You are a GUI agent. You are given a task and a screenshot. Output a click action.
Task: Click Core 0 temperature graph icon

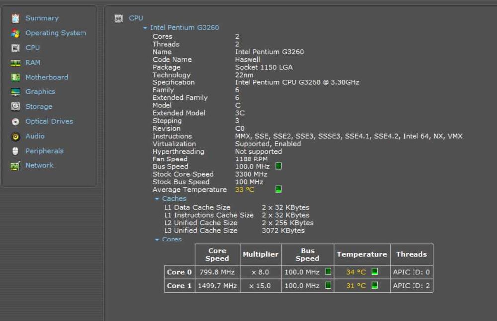(374, 272)
